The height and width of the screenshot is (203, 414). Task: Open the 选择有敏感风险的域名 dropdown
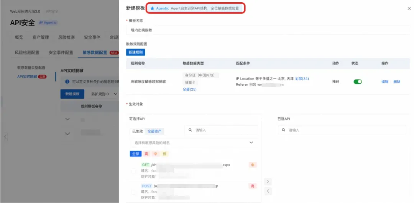tap(194, 143)
